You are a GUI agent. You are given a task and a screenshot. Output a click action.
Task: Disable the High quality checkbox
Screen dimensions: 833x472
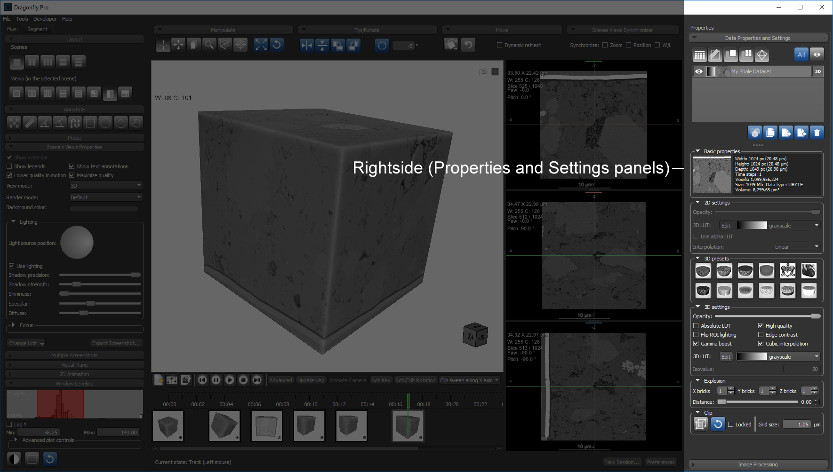click(761, 326)
